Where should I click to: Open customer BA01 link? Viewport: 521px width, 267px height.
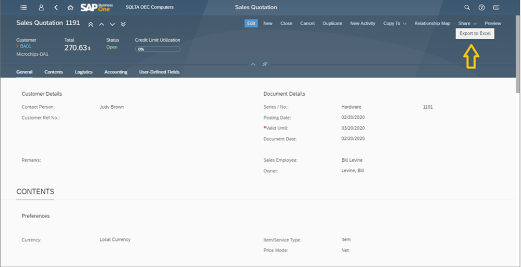pos(25,46)
